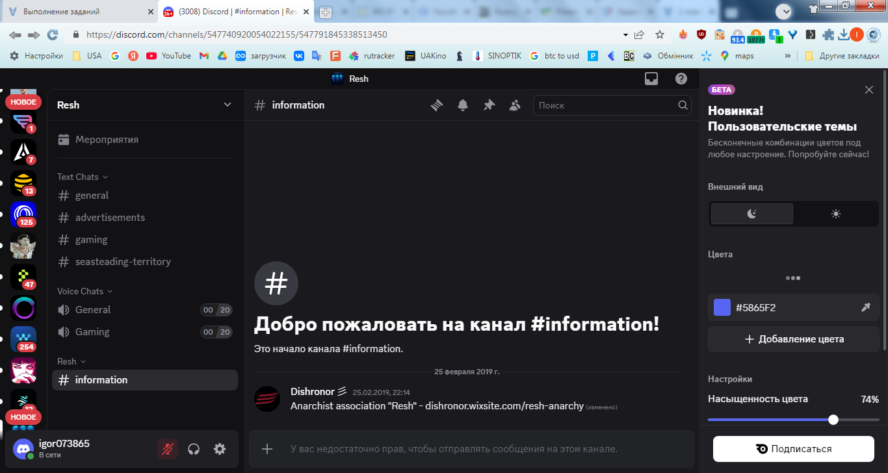Open the rutracker bookmark
This screenshot has width=888, height=473.
[372, 56]
